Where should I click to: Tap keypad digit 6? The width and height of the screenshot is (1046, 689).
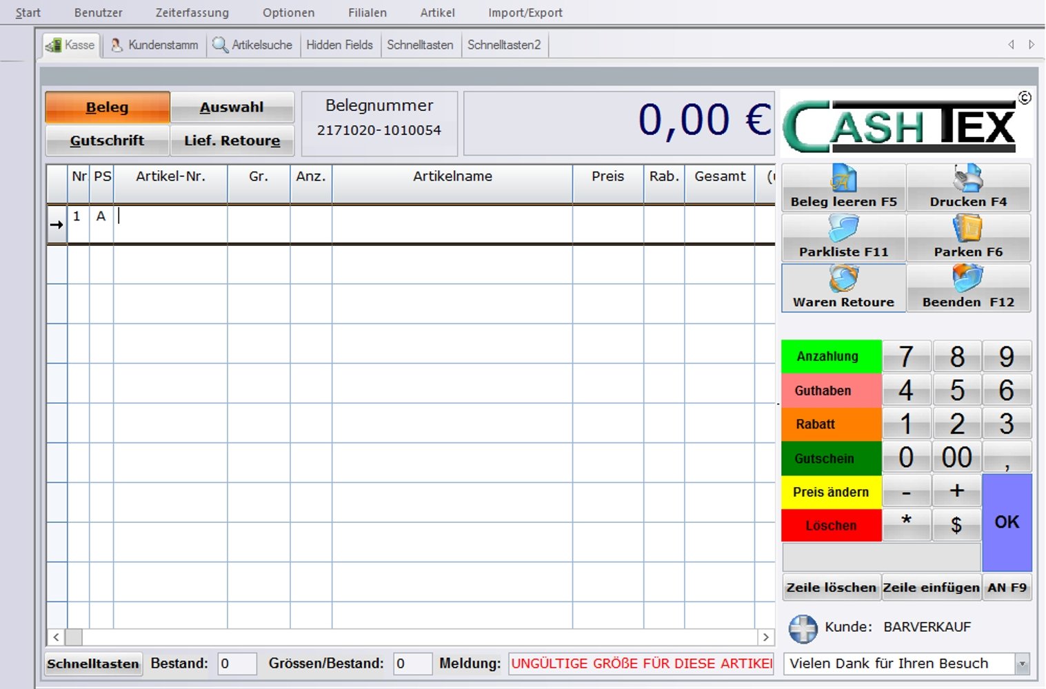tap(1007, 390)
